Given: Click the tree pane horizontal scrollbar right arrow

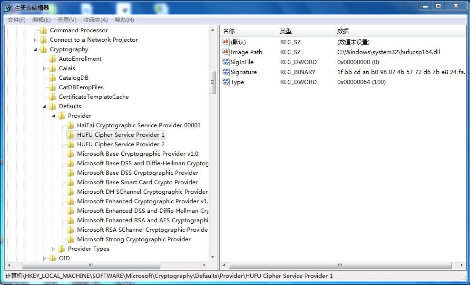Looking at the screenshot, I should [206, 265].
